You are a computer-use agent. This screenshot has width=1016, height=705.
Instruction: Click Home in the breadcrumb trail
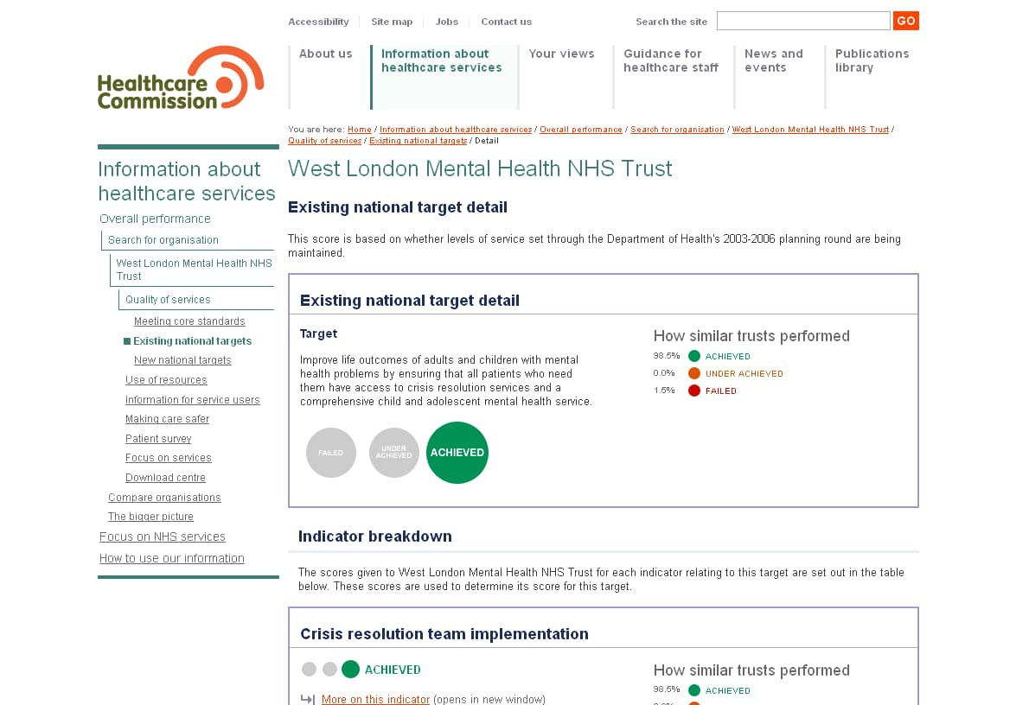coord(359,130)
